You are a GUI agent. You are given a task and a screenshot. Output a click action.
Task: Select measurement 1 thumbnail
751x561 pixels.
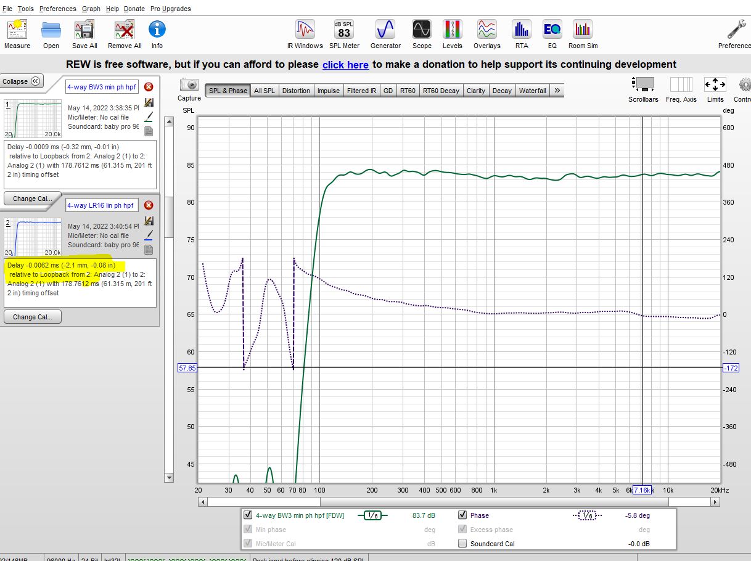pos(33,118)
